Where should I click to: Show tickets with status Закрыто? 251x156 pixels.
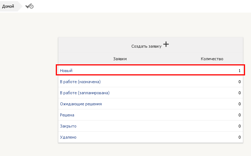click(x=68, y=126)
